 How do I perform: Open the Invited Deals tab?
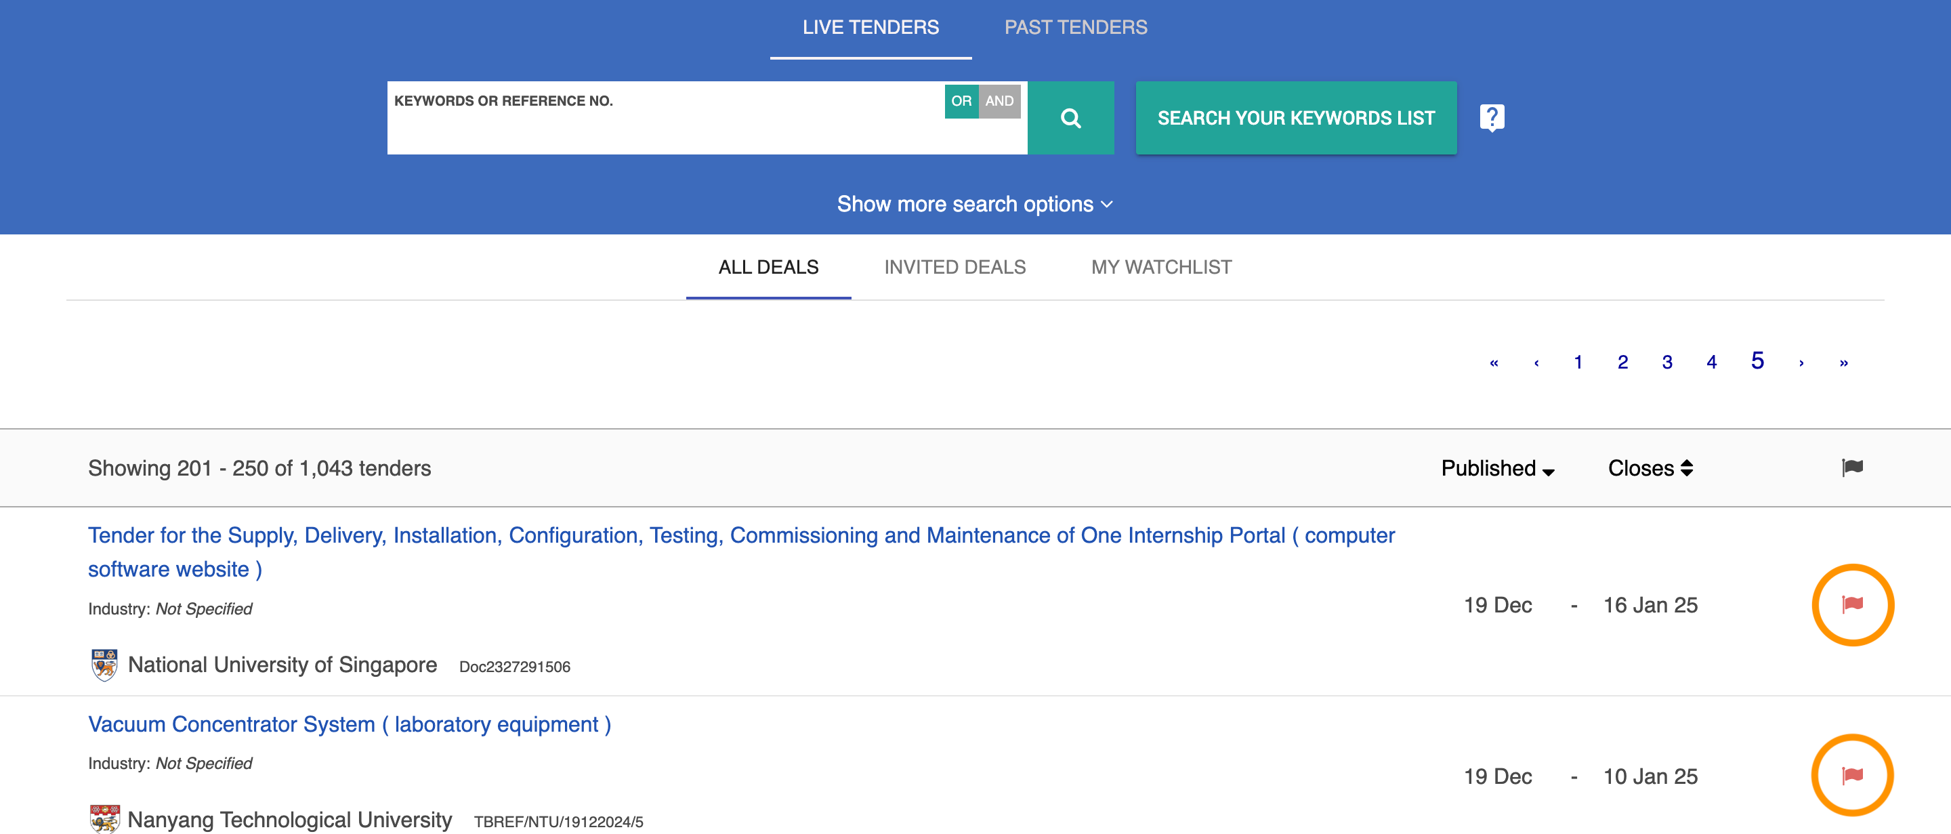[x=954, y=268]
